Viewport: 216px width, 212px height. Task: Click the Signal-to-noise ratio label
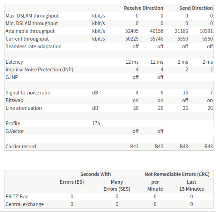pyautogui.click(x=28, y=93)
